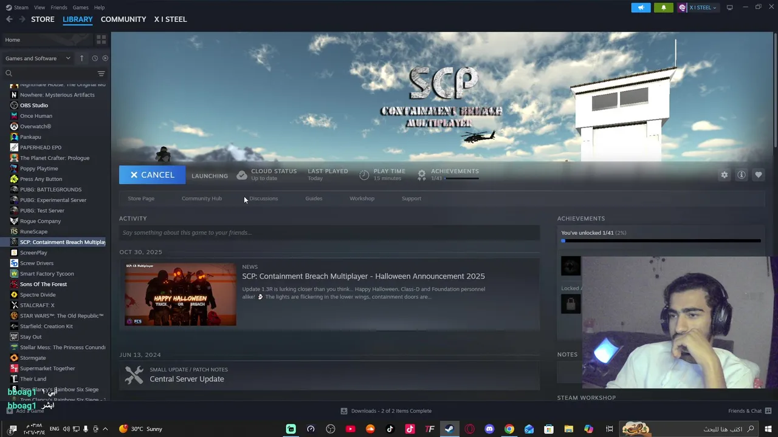Image resolution: width=778 pixels, height=437 pixels.
Task: Click the library grid view icon beside Home
Action: click(x=101, y=39)
